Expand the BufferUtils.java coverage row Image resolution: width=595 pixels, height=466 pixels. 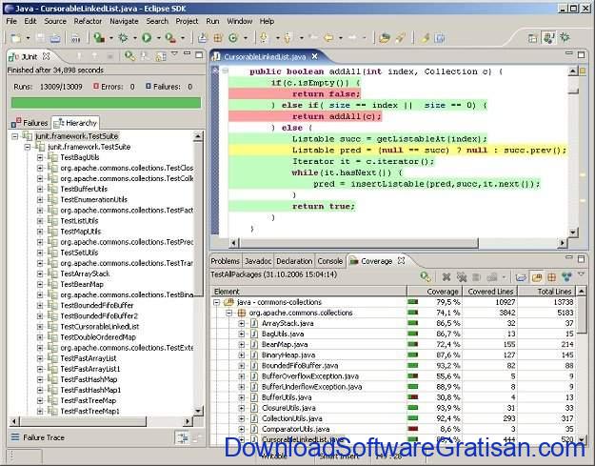[242, 397]
